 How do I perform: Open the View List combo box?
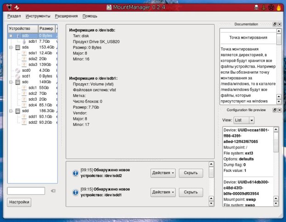tap(244, 120)
